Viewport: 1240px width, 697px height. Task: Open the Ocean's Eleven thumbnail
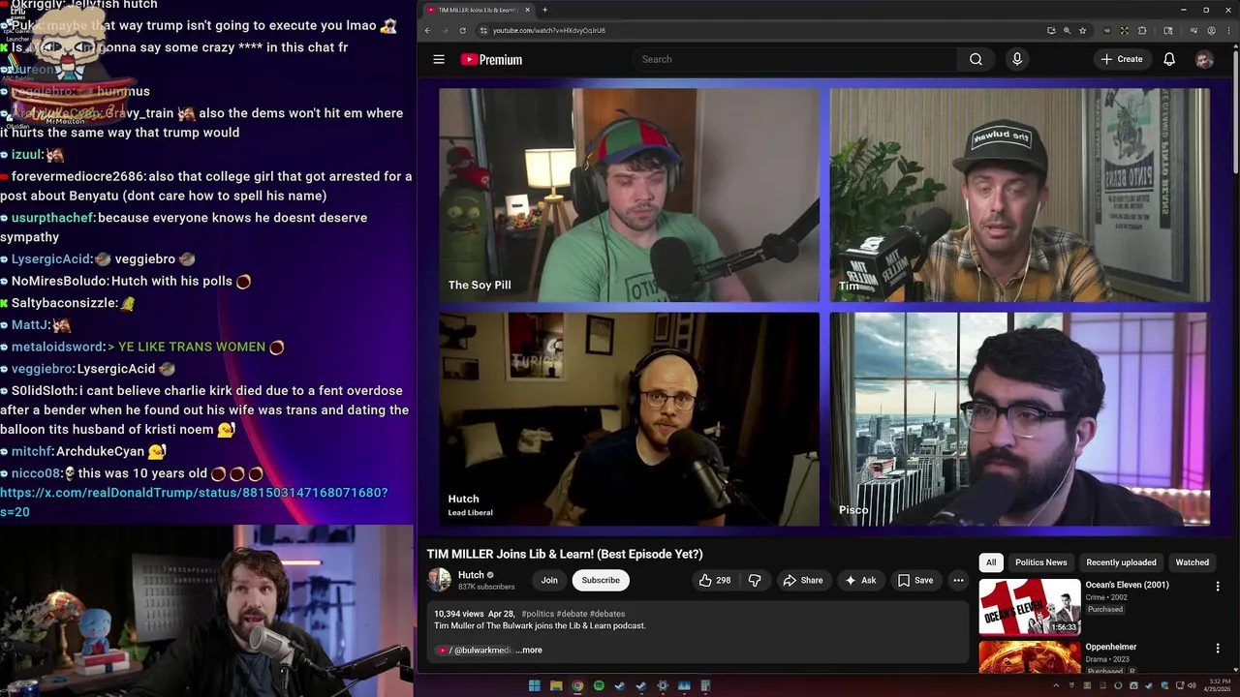click(1030, 607)
